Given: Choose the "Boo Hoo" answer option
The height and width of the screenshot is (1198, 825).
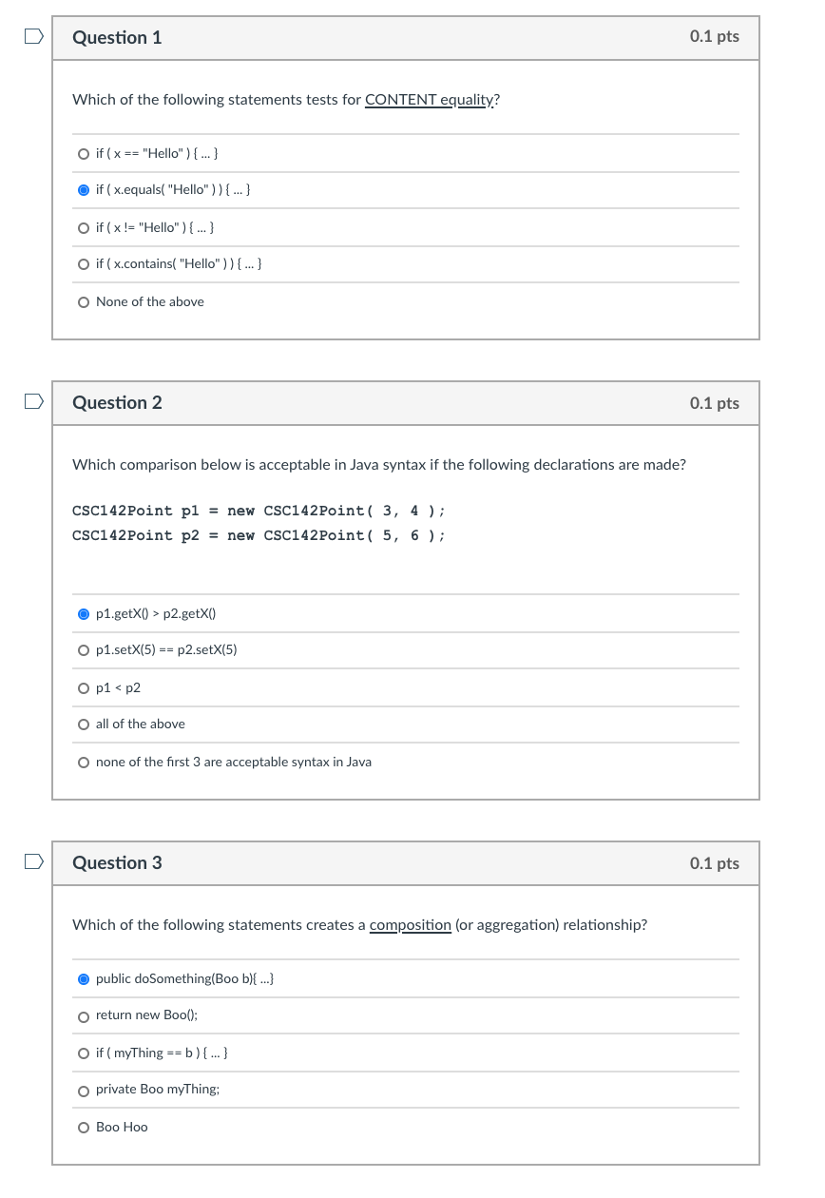Looking at the screenshot, I should tap(85, 1128).
